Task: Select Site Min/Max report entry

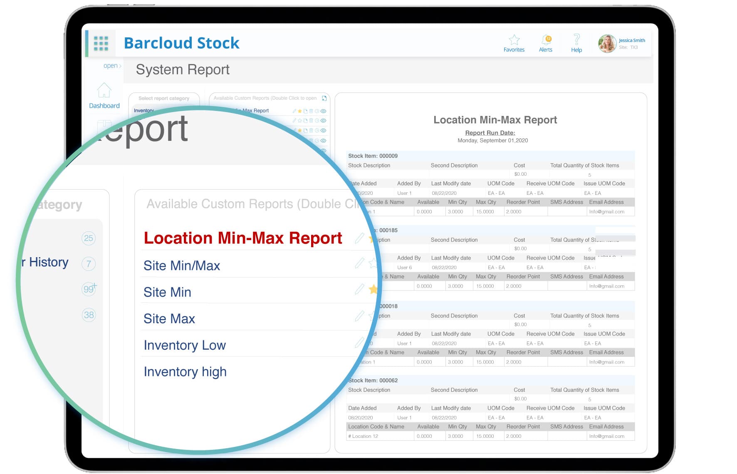Action: click(x=182, y=265)
